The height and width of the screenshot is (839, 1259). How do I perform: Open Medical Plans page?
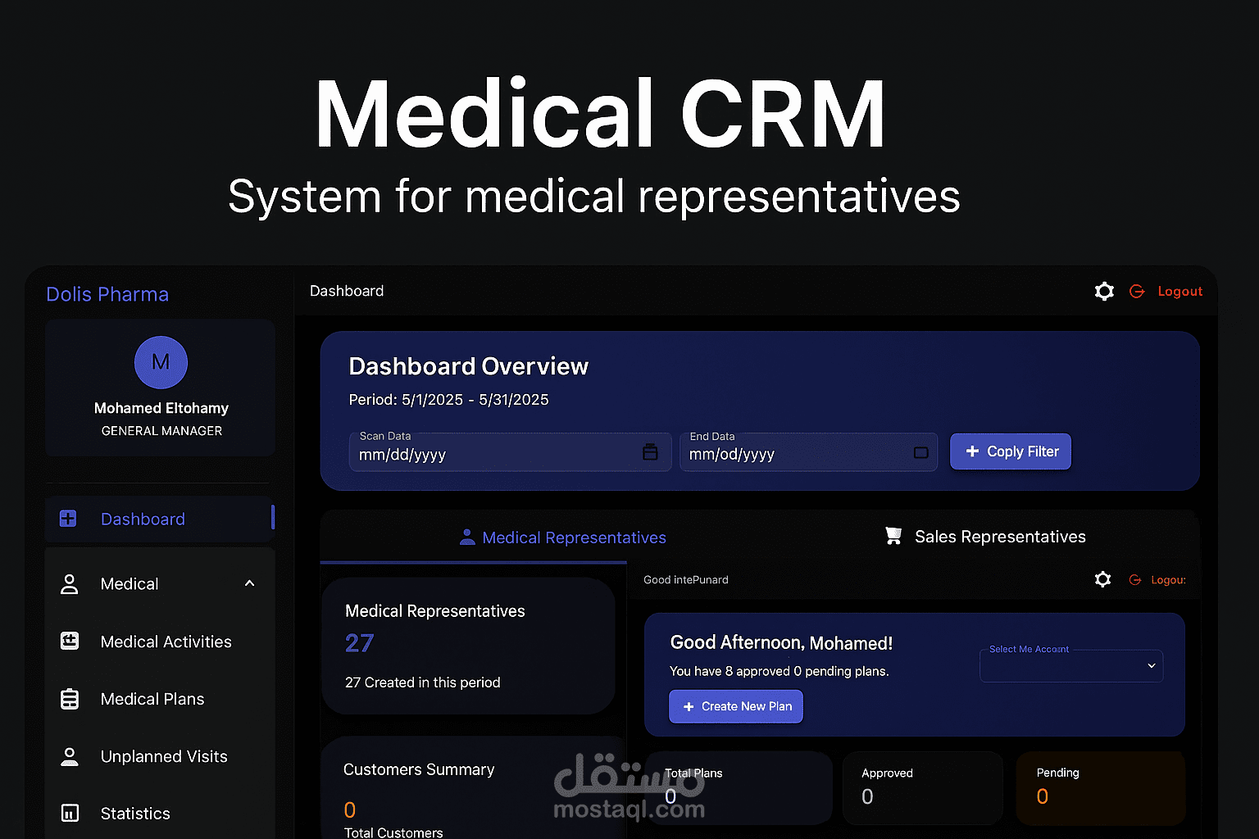pos(152,699)
